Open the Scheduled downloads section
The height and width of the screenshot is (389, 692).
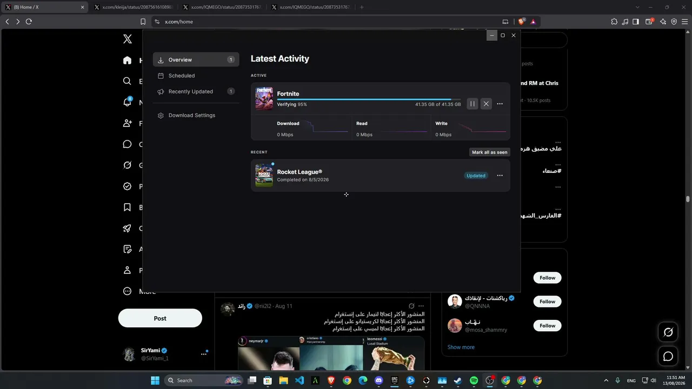[196, 76]
